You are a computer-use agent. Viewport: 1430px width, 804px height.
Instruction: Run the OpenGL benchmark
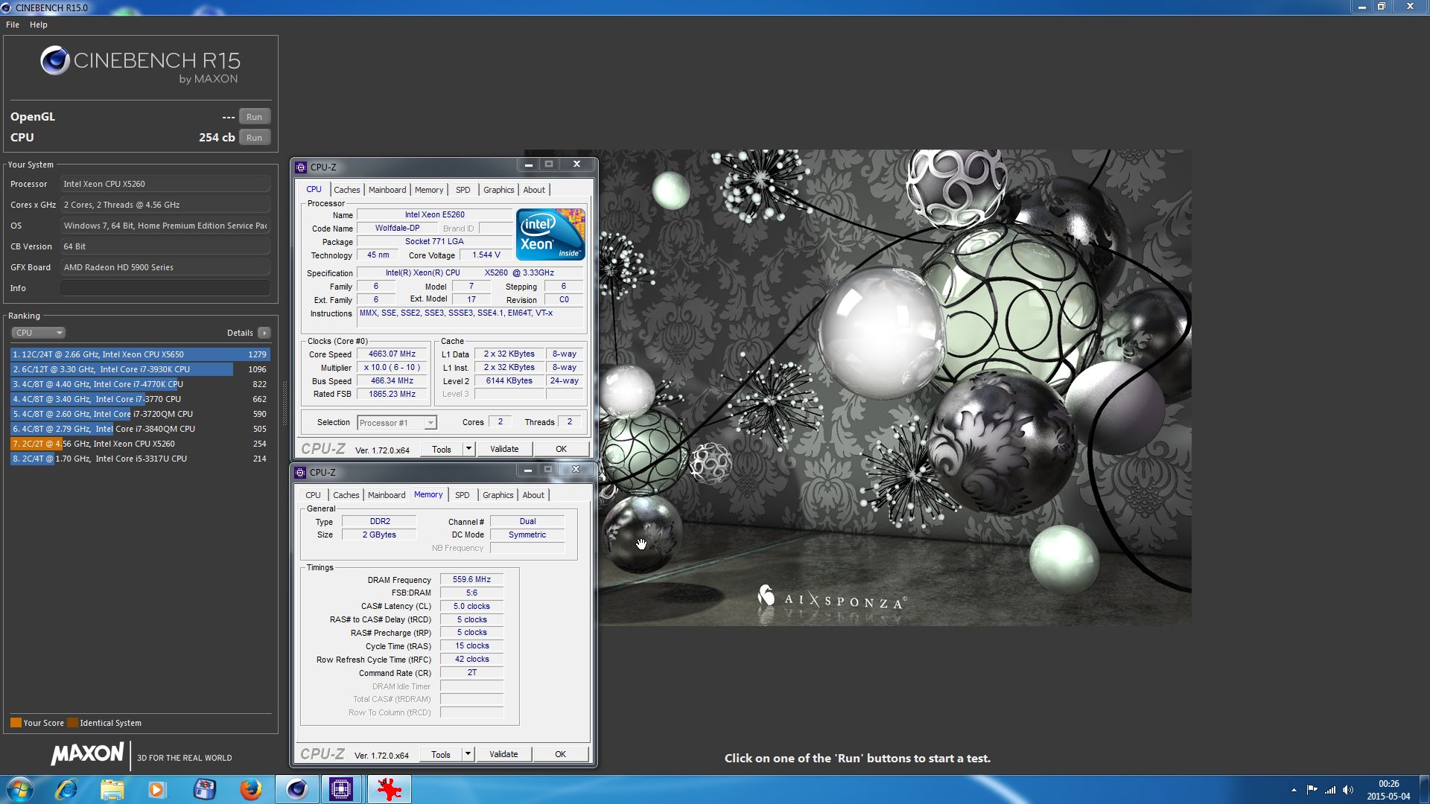[x=255, y=117]
